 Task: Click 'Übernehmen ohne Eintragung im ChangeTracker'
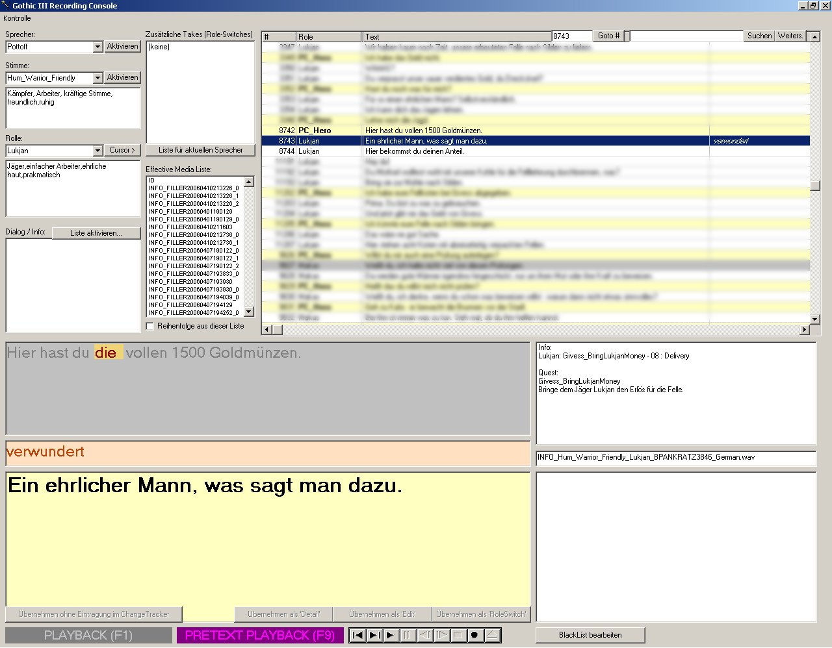point(94,614)
